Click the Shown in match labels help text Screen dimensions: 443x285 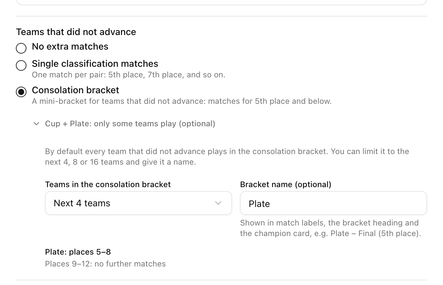click(x=331, y=228)
